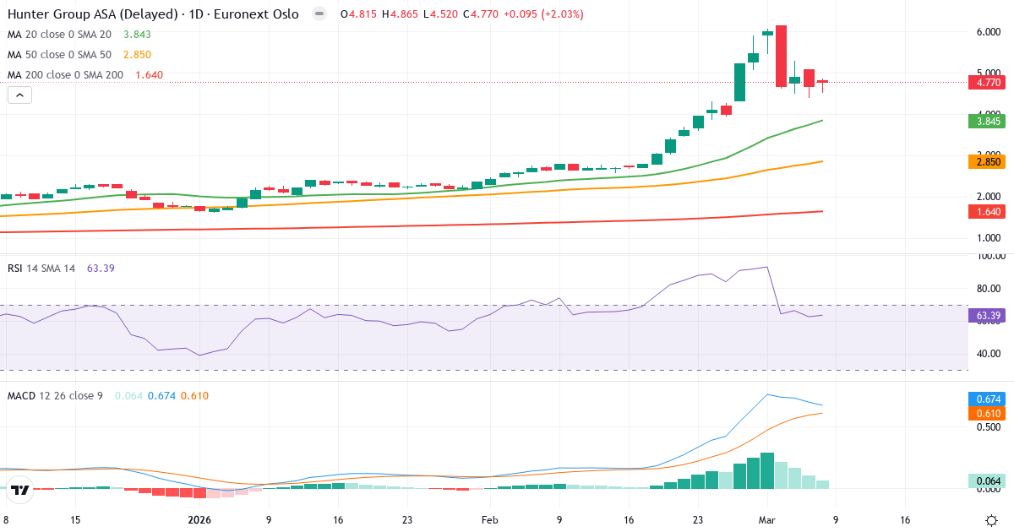This screenshot has width=1014, height=532.
Task: Click the Mar label on time axis
Action: [768, 520]
